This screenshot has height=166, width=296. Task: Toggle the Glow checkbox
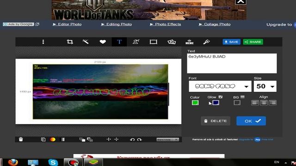(221, 97)
